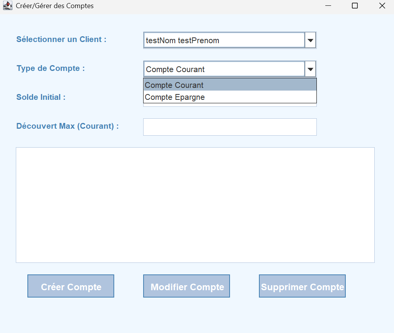
Task: Collapse the Type de Compte dropdown arrow
Action: click(x=310, y=69)
